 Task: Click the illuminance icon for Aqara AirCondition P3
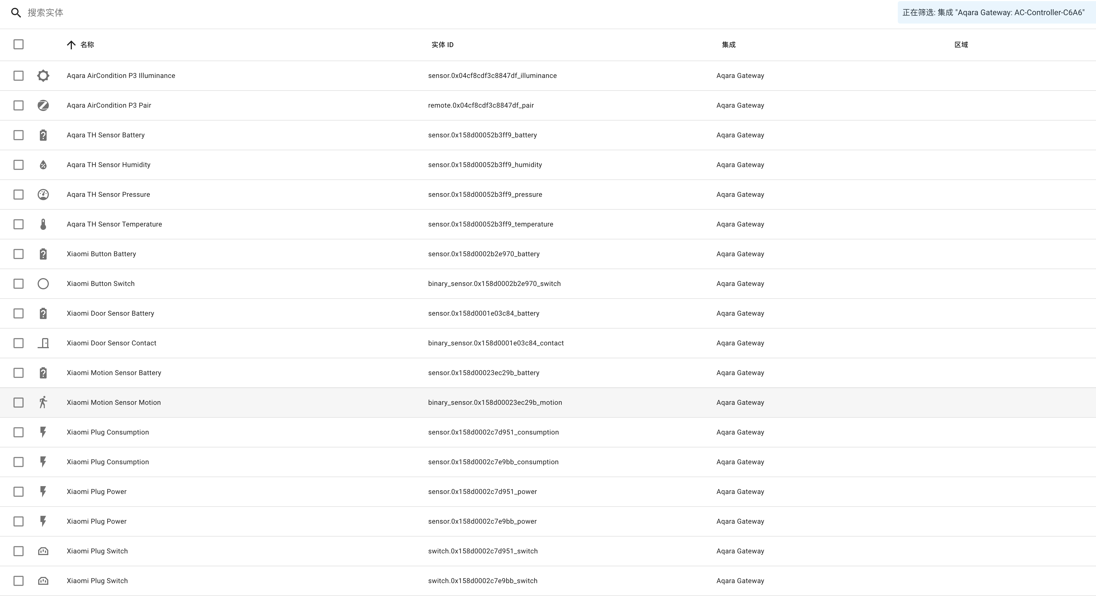(x=43, y=75)
